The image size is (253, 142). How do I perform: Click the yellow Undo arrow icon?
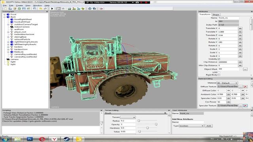[41, 9]
